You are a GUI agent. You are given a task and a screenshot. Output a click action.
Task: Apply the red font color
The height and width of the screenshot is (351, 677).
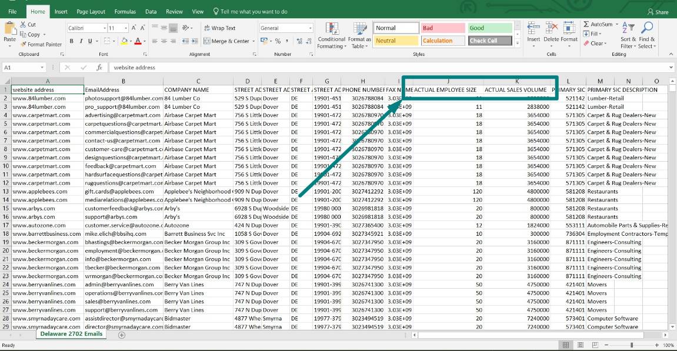(138, 41)
